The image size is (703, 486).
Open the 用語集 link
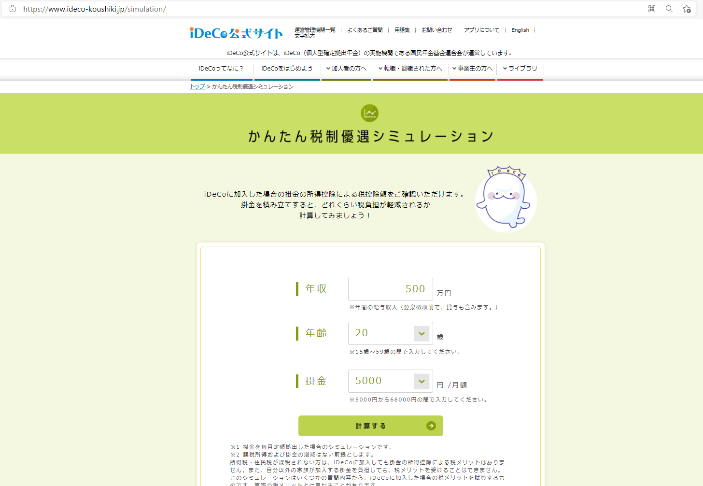pos(402,30)
